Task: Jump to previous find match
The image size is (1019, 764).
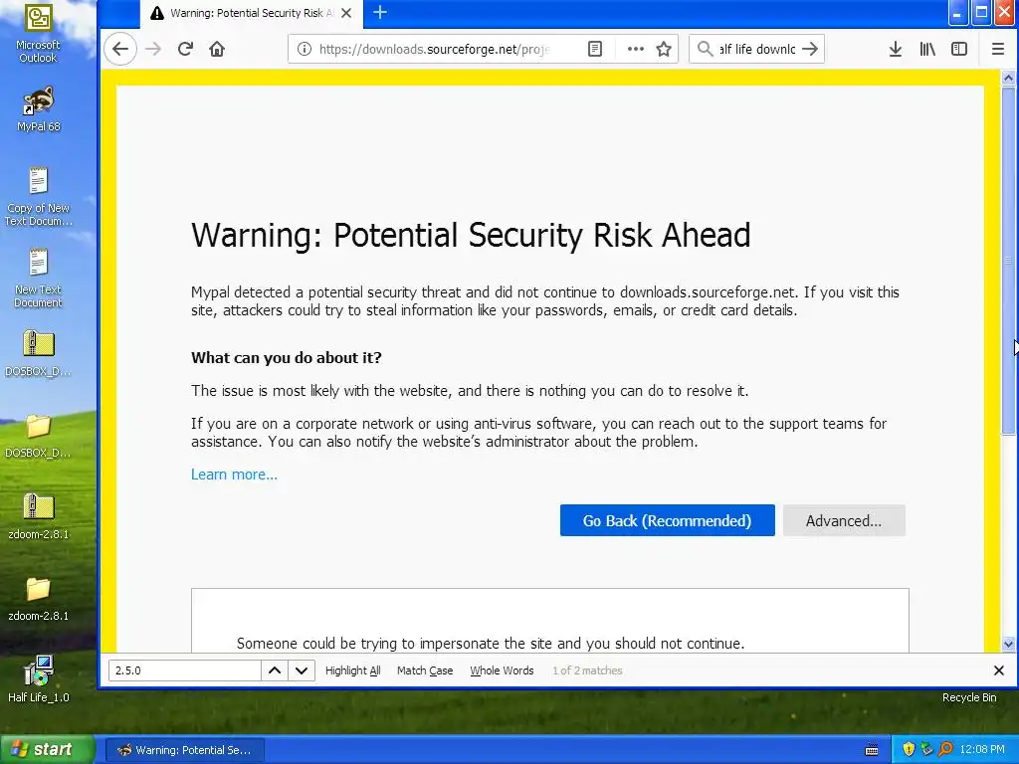Action: point(275,670)
